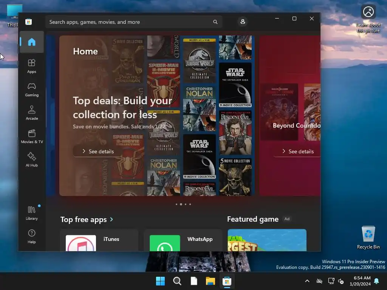Image resolution: width=387 pixels, height=290 pixels.
Task: Select the first carousel page dot
Action: (x=176, y=204)
